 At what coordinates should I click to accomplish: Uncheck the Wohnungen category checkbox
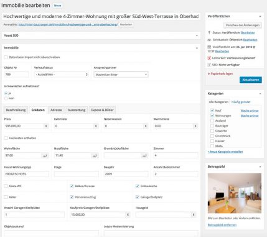click(x=212, y=115)
